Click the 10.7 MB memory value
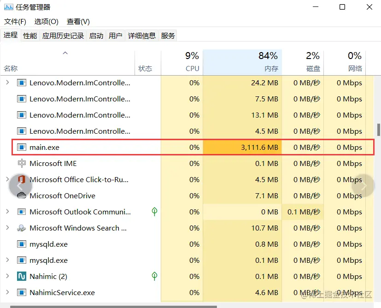Viewport: 381px width, 308px height. [x=264, y=228]
